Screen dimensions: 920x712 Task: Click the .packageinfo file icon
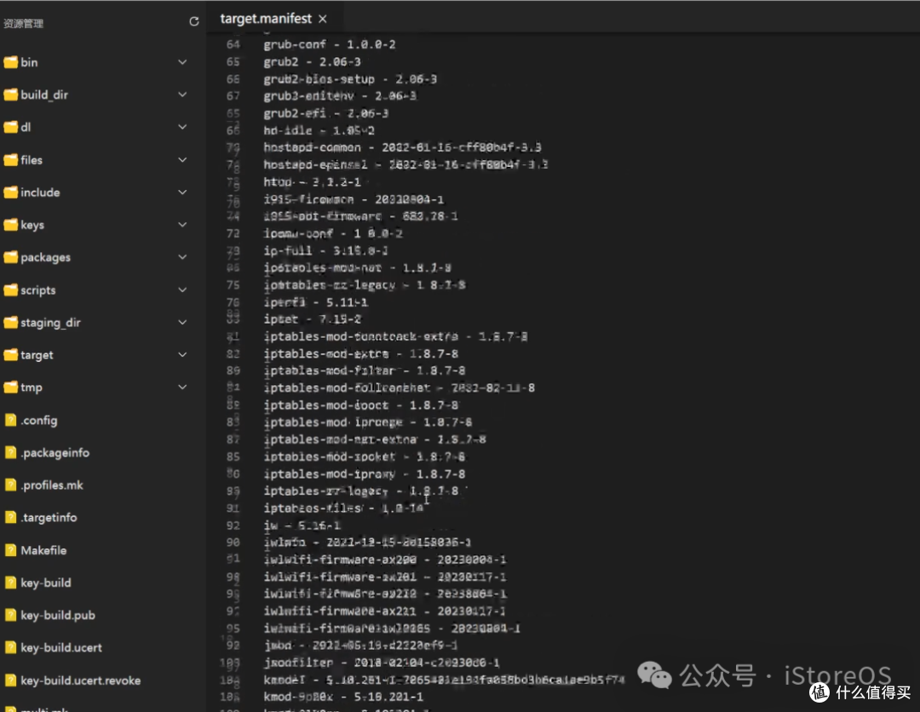(10, 452)
